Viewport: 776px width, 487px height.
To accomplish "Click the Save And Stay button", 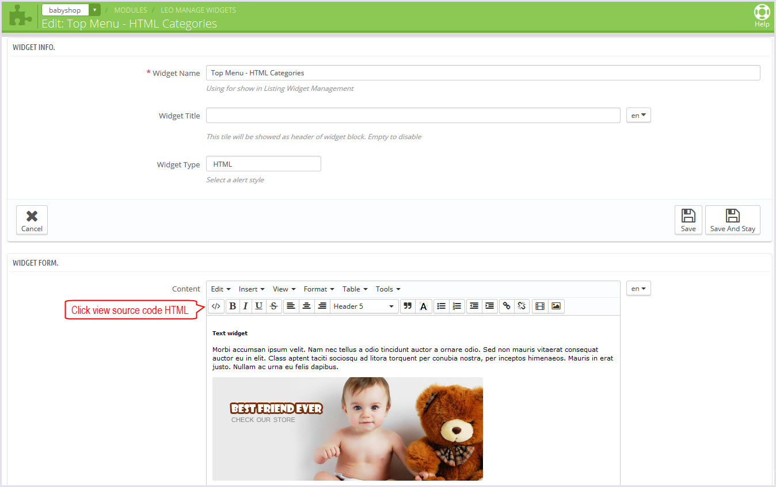I will [x=733, y=220].
